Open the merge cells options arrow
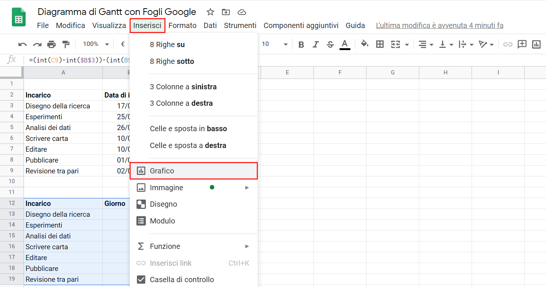Image resolution: width=546 pixels, height=287 pixels. click(407, 45)
